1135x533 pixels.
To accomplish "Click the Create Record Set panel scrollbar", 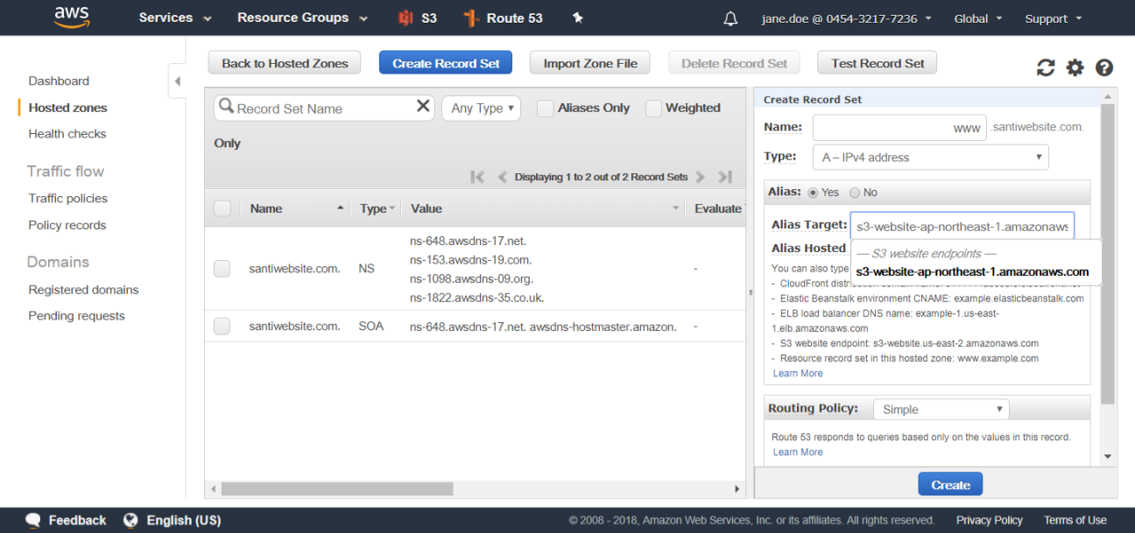I will coord(1107,254).
